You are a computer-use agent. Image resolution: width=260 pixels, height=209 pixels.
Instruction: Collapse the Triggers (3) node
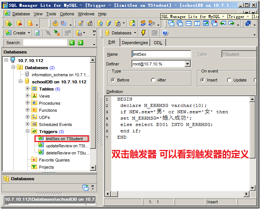pyautogui.click(x=27, y=131)
